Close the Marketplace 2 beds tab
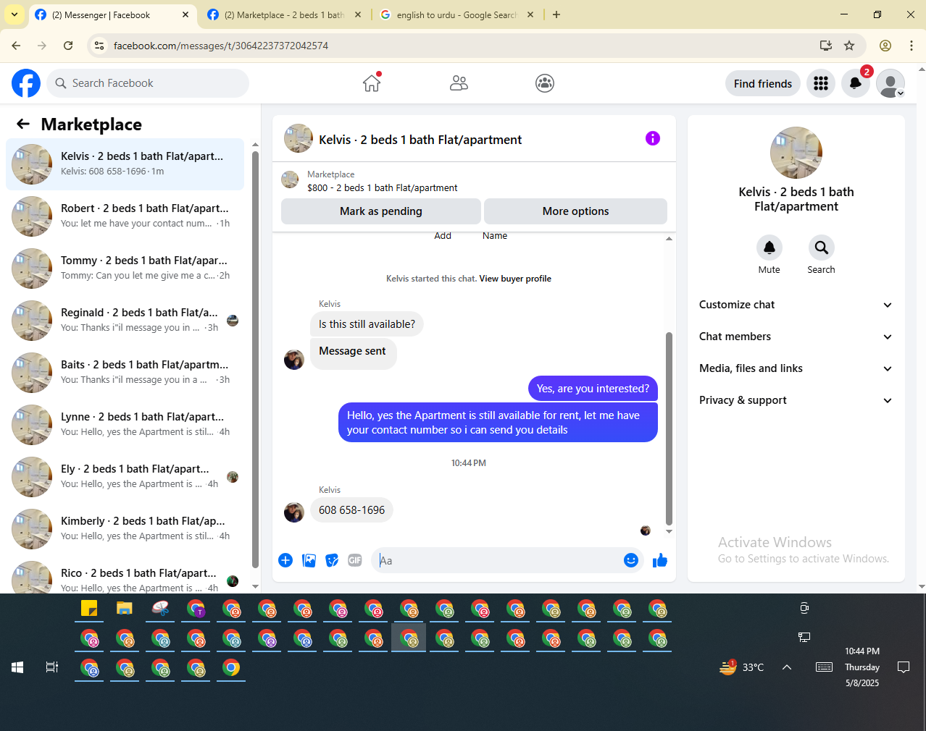The image size is (926, 731). pos(358,14)
